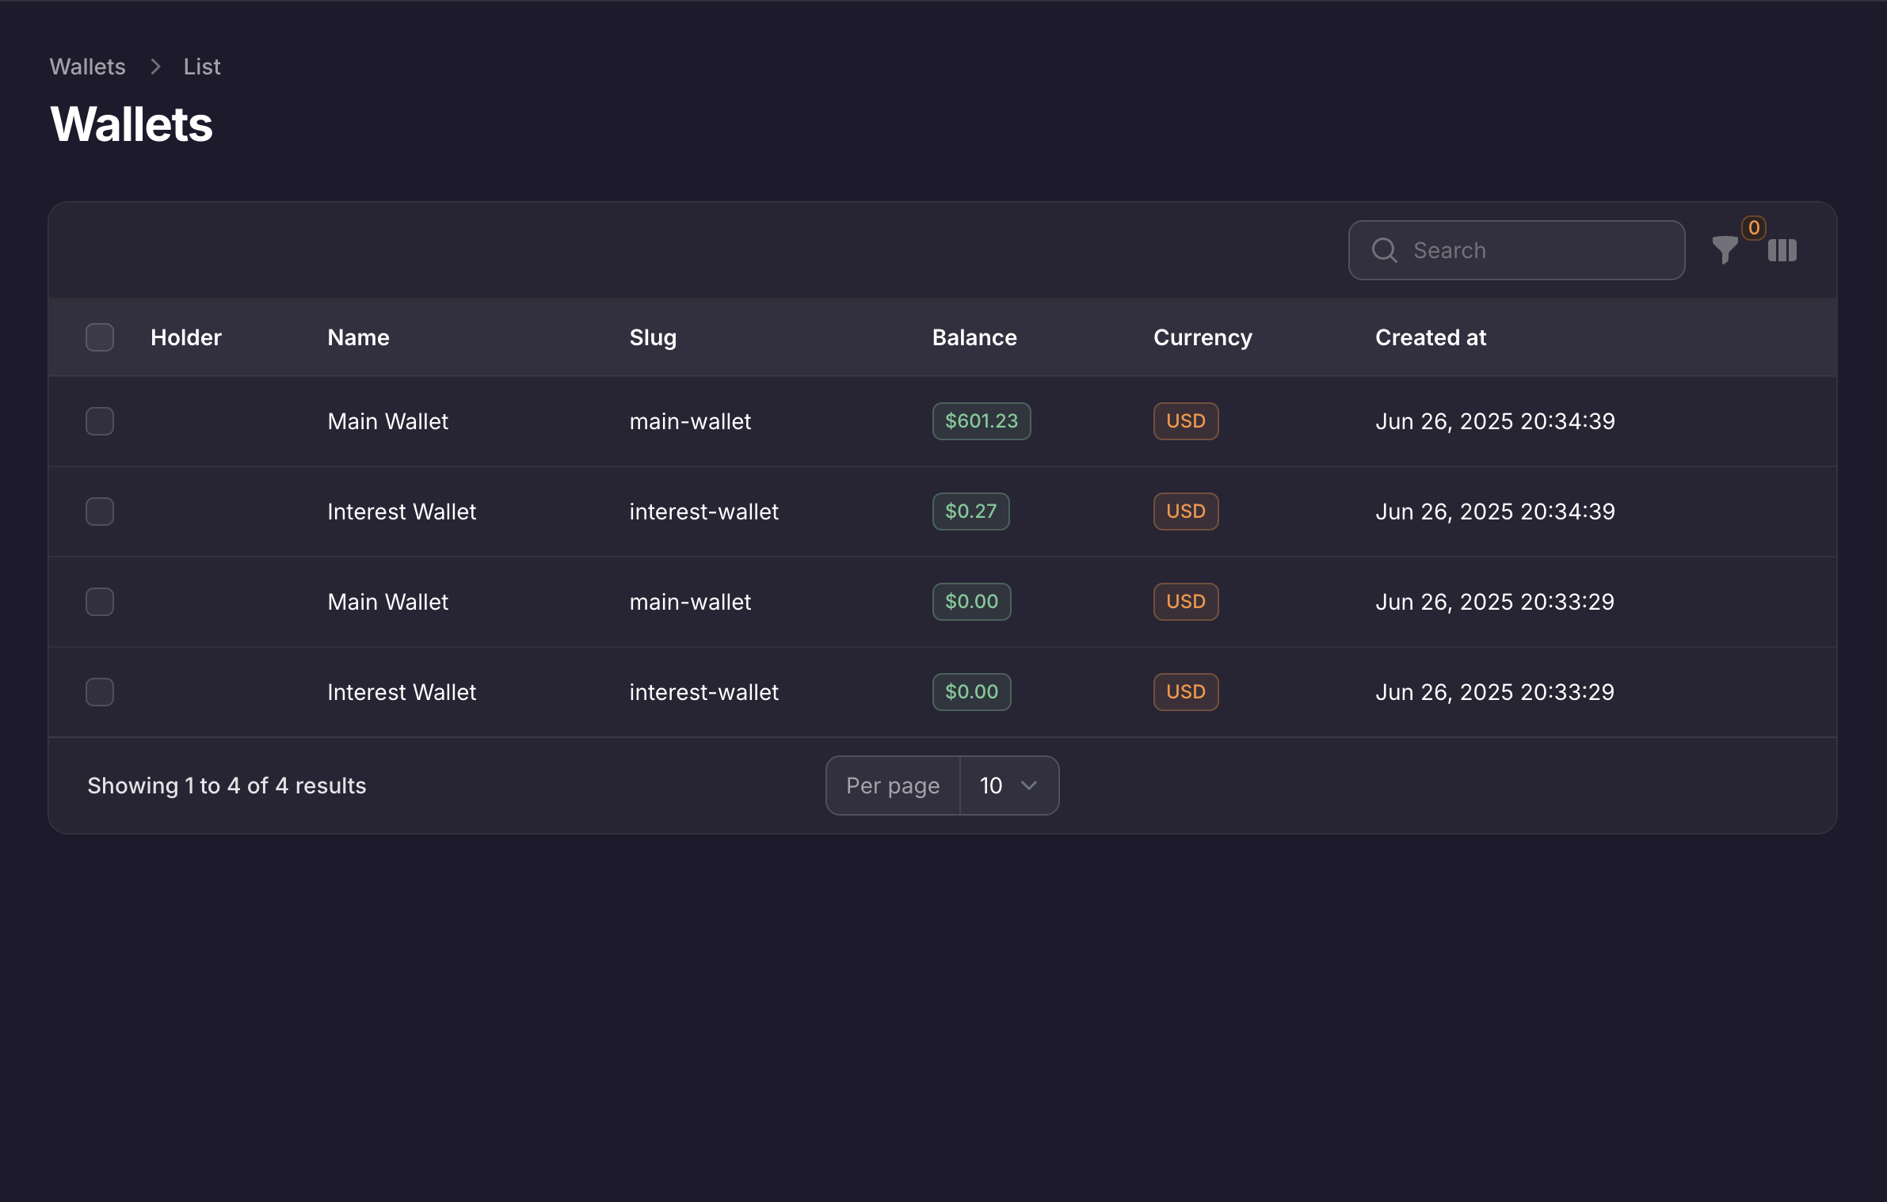
Task: Open the table filter funnel icon
Action: coord(1724,250)
